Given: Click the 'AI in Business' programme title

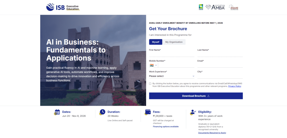Looking at the screenshot, I should click(76, 50).
